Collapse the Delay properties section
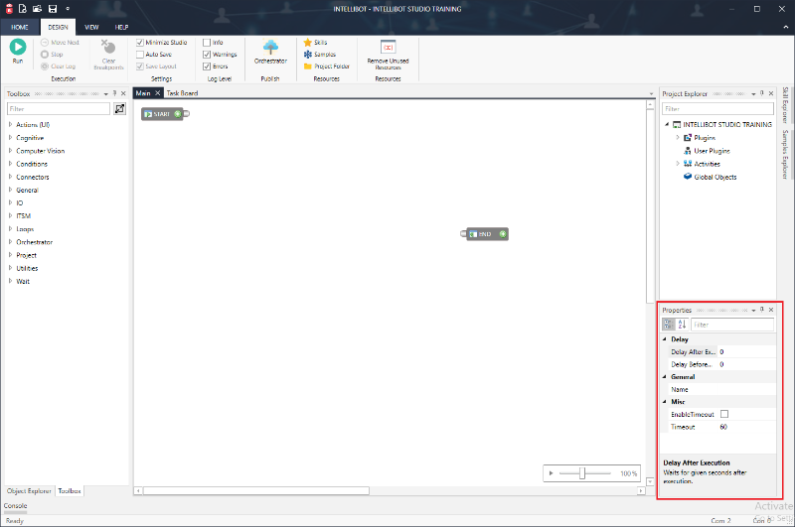The height and width of the screenshot is (527, 795). click(x=665, y=339)
